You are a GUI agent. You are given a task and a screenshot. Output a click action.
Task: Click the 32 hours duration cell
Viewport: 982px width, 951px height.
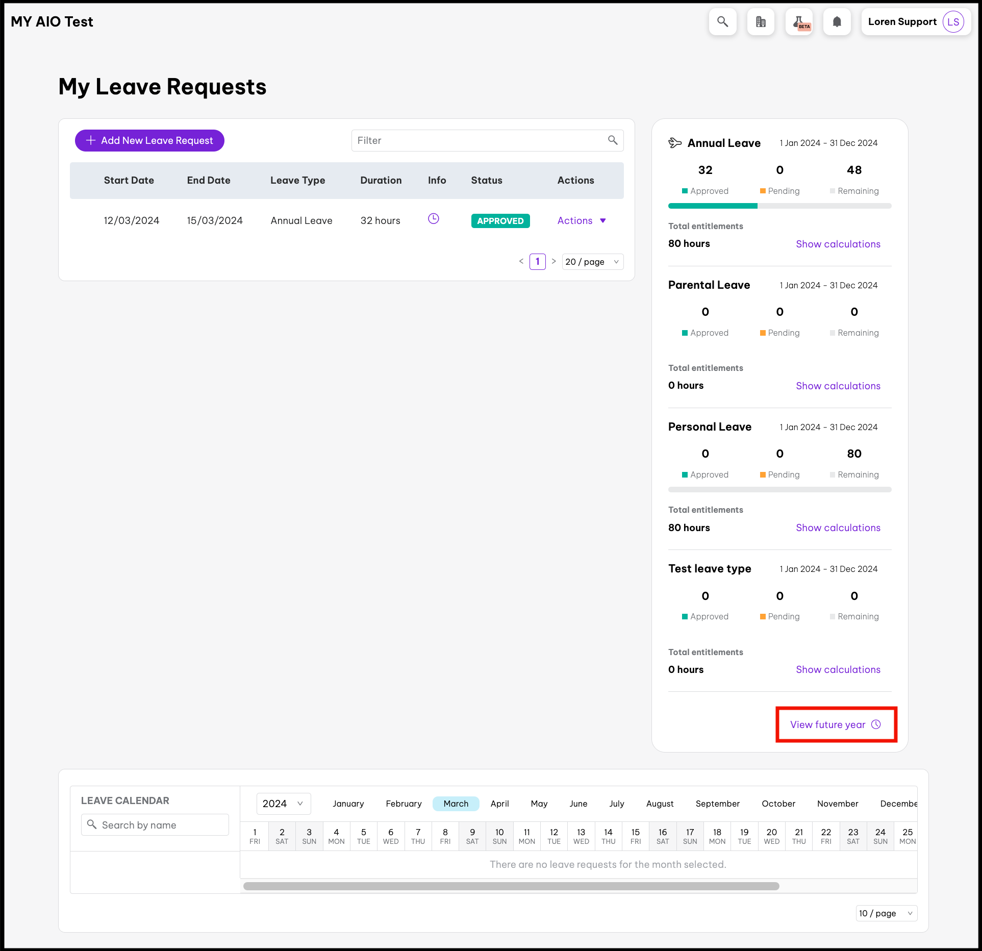coord(380,220)
